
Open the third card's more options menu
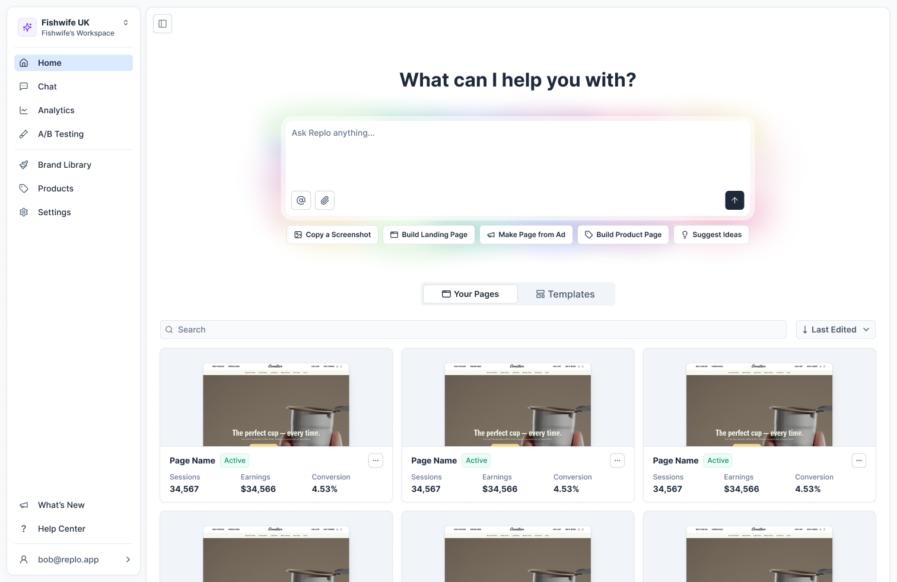[859, 461]
